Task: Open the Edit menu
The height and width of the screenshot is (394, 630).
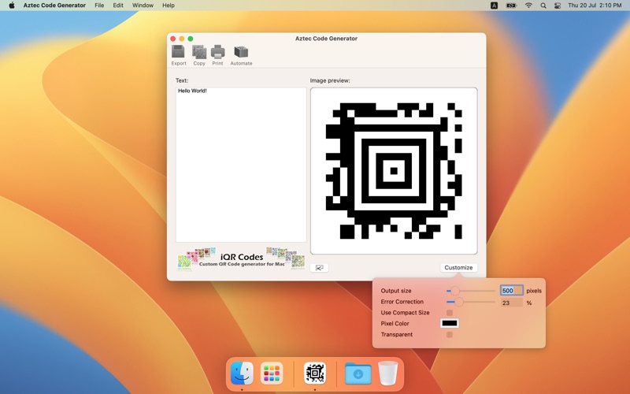Action: pos(118,6)
